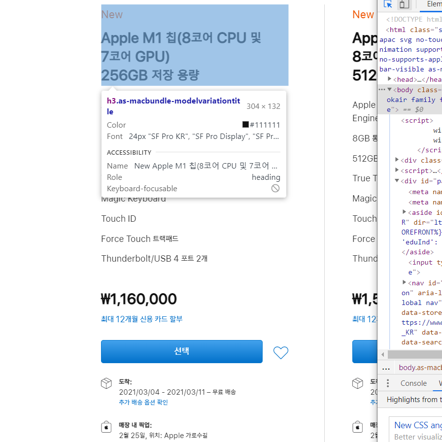
Task: Collapse the div id="p..." node
Action: 397,180
